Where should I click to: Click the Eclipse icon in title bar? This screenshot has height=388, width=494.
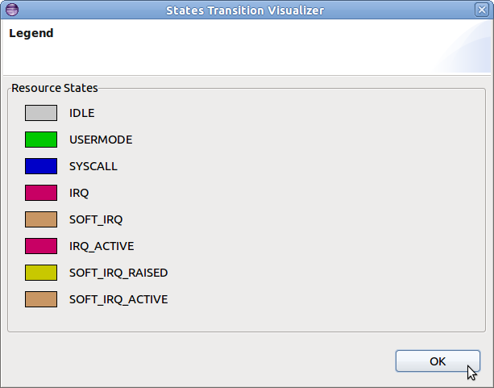click(x=12, y=10)
